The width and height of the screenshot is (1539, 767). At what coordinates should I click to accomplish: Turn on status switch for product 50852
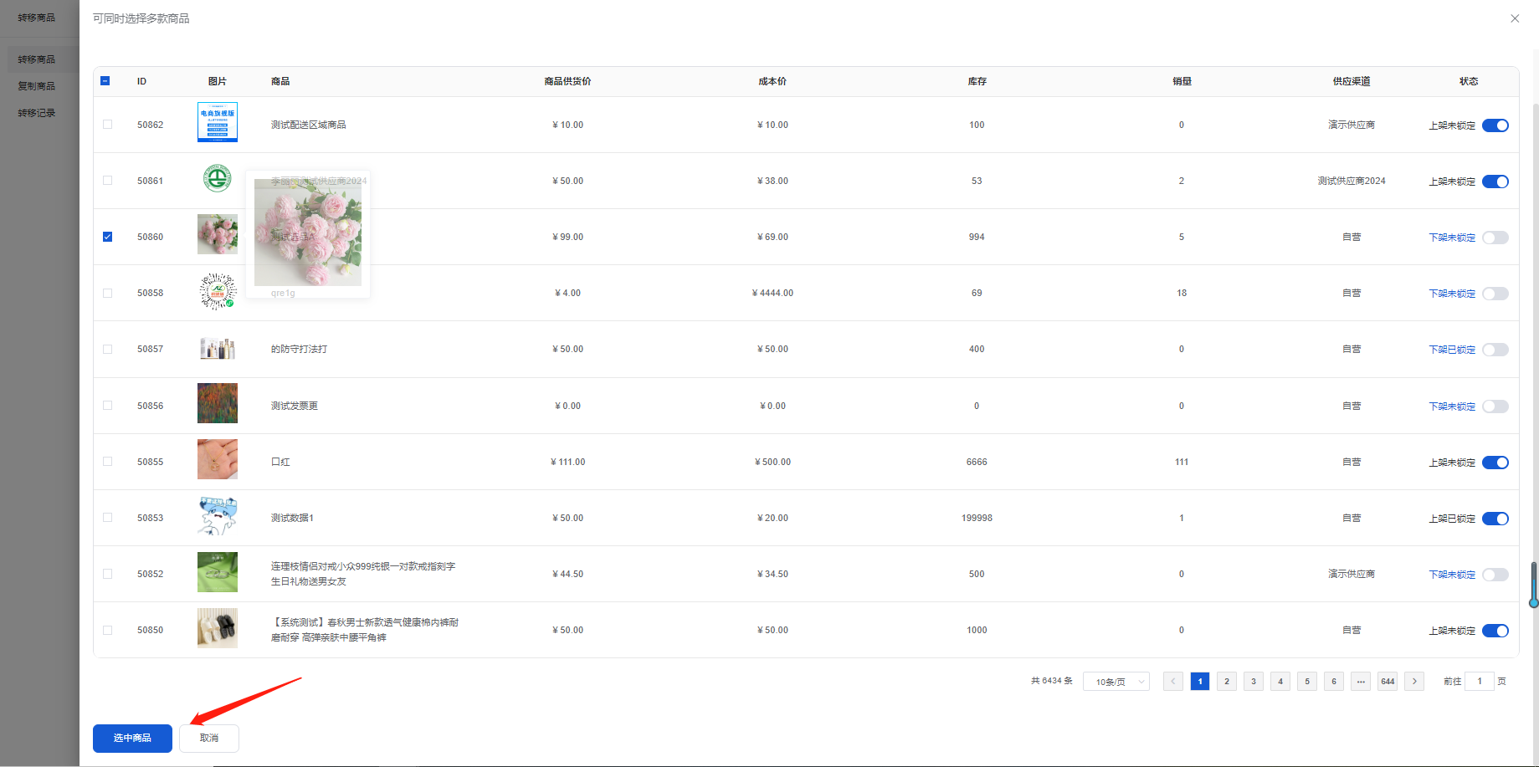click(x=1495, y=575)
